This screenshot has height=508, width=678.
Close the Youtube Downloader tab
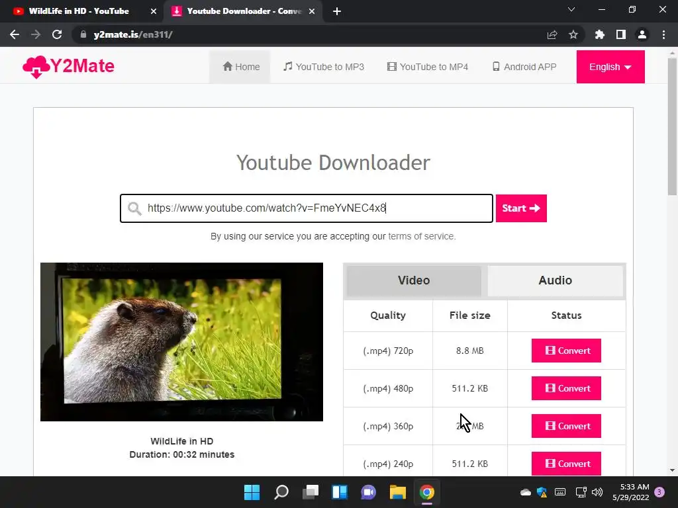tap(312, 11)
